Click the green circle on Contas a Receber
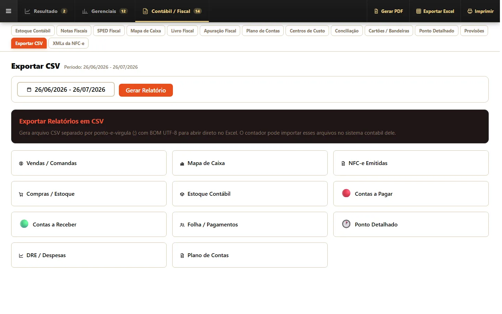Screen dimensions: 502x314 (x=24, y=224)
